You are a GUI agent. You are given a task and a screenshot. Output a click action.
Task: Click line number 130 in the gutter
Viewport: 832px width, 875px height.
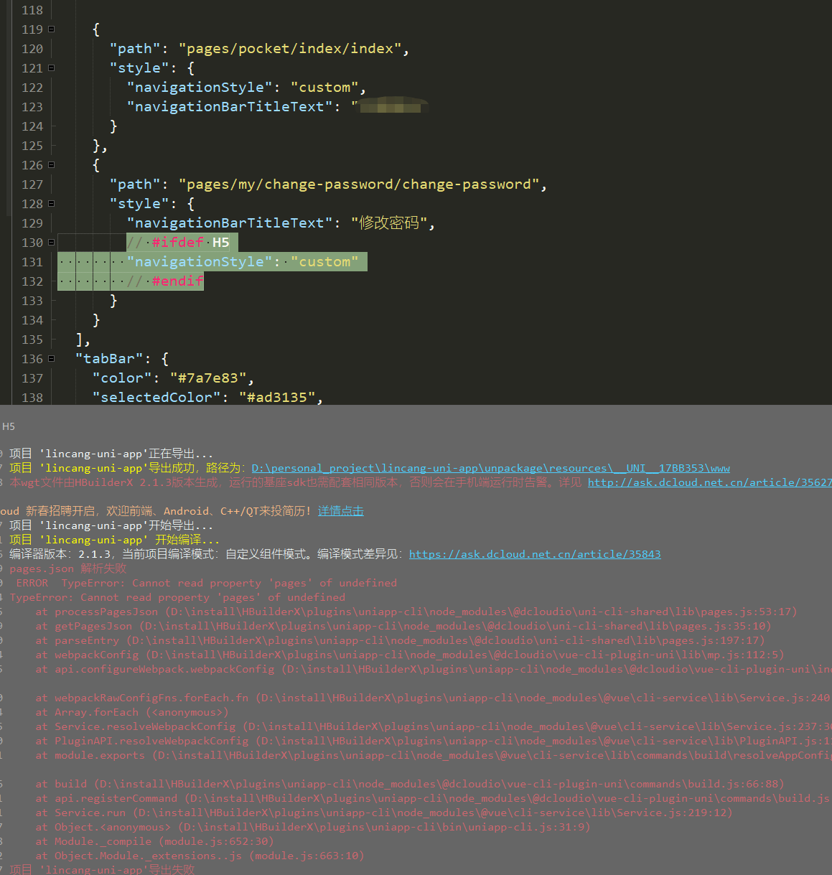[32, 242]
